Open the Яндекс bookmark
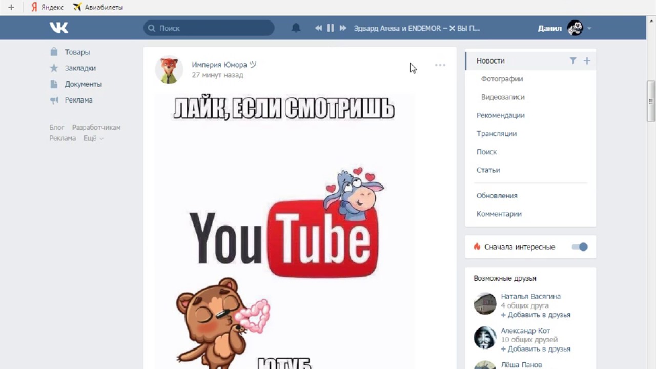The height and width of the screenshot is (369, 656). (47, 7)
